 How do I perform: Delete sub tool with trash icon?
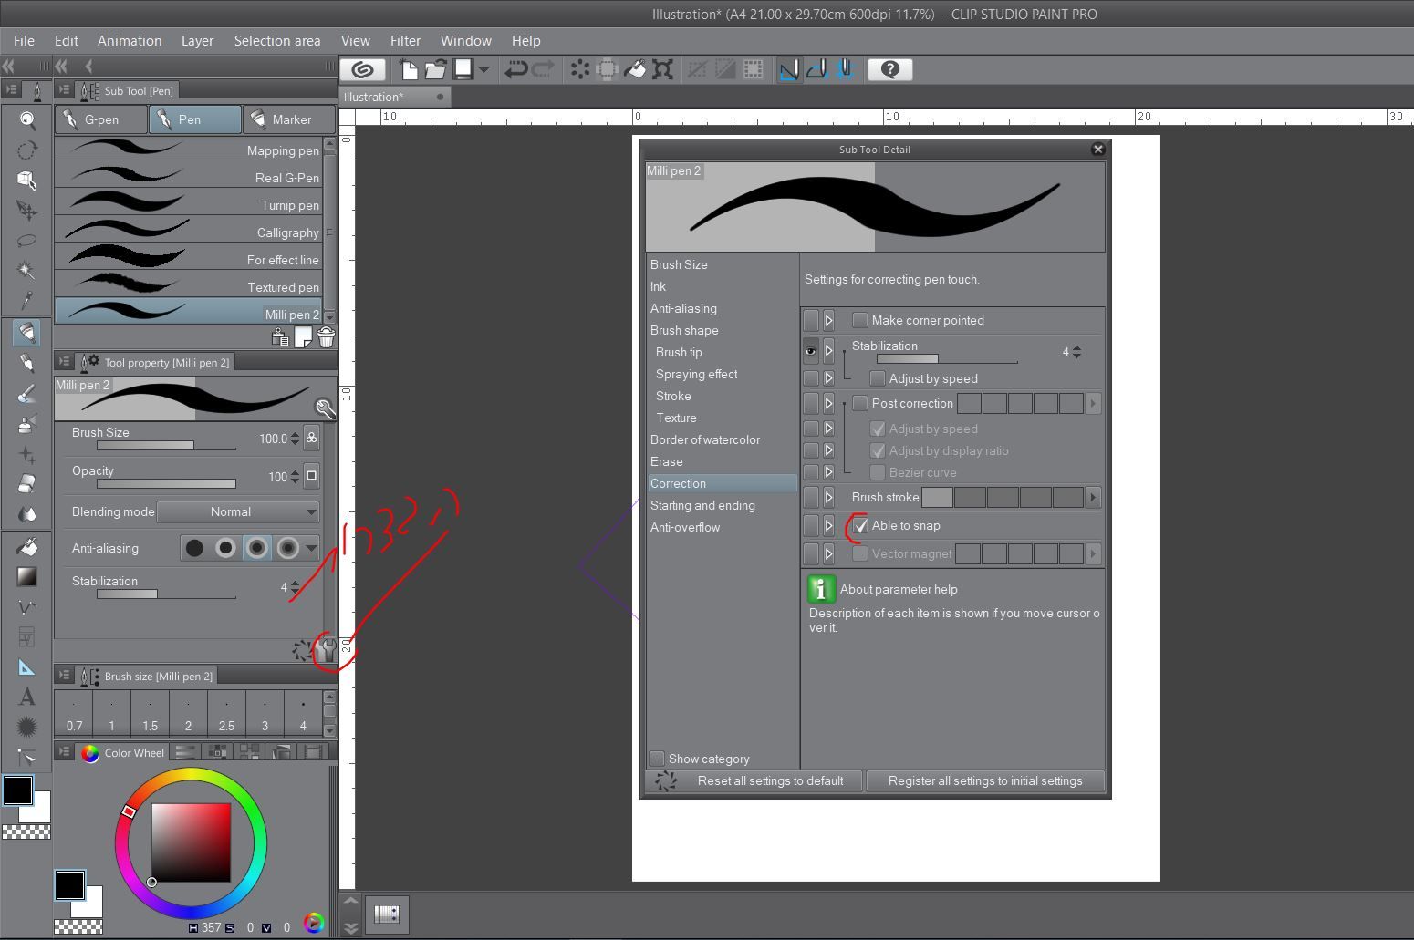pyautogui.click(x=326, y=337)
